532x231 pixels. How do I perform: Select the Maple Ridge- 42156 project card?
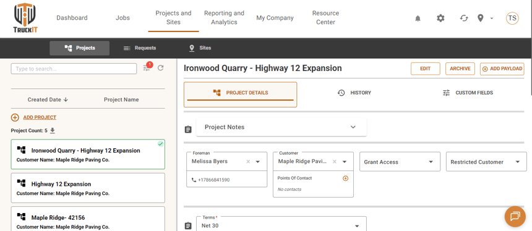(x=88, y=219)
